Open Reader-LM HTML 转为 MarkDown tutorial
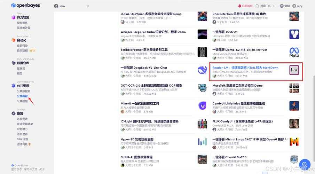Screen dimensions: 315x174 click(x=245, y=68)
